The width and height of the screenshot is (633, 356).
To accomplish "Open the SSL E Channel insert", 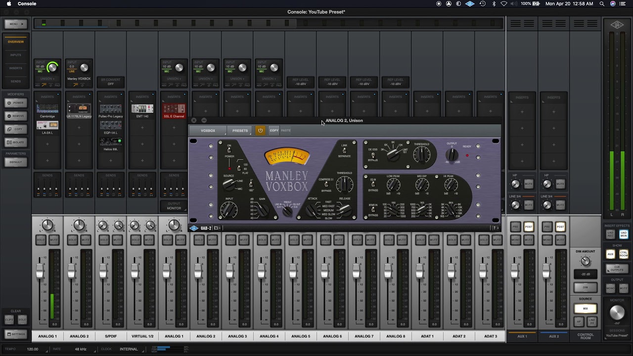I will 174,110.
